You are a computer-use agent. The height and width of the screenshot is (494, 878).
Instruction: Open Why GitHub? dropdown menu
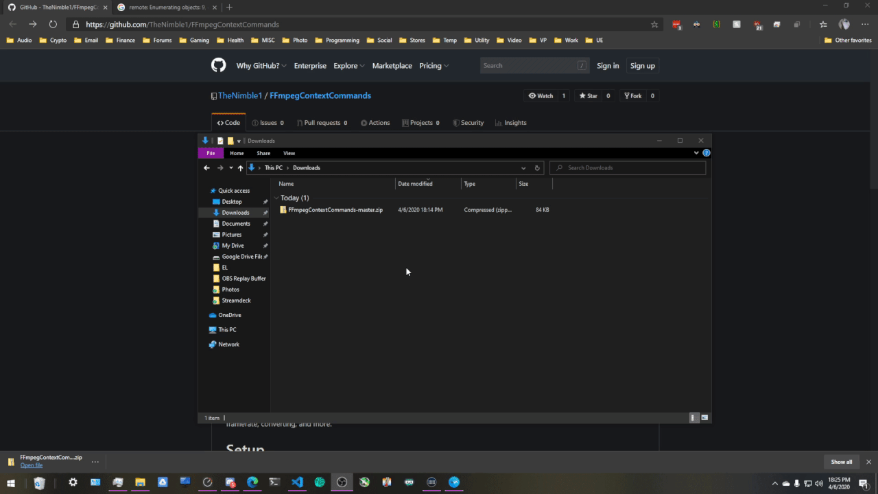pos(261,66)
